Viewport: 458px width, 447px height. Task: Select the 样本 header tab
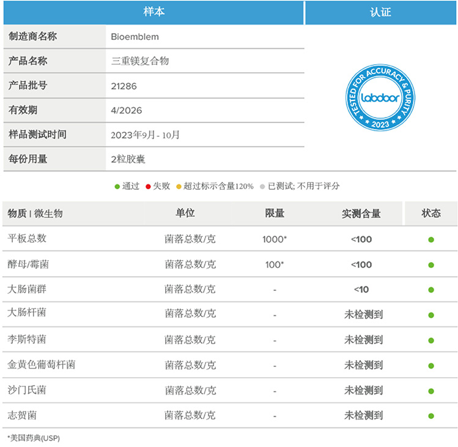(153, 12)
